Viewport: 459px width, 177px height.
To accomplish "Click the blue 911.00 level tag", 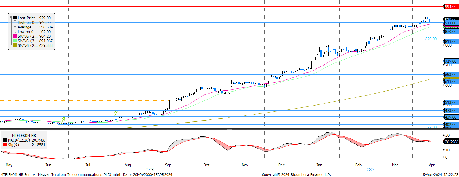I will 451,23.
